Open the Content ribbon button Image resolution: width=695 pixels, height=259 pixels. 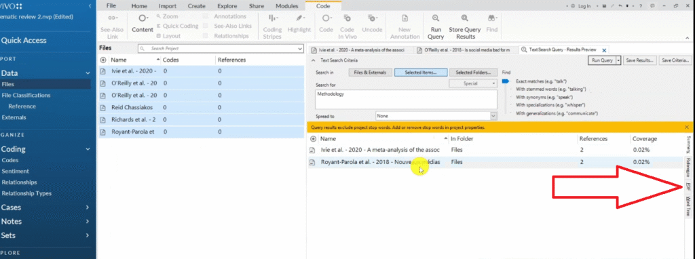[x=143, y=24]
